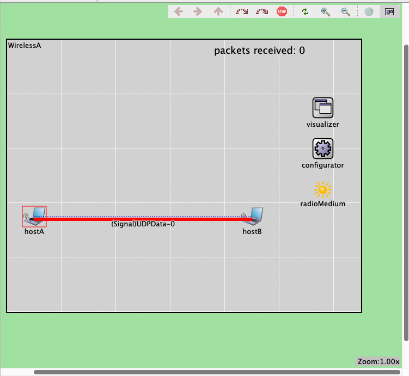Zoom in with magnifier plus icon
The height and width of the screenshot is (376, 409).
coord(325,12)
